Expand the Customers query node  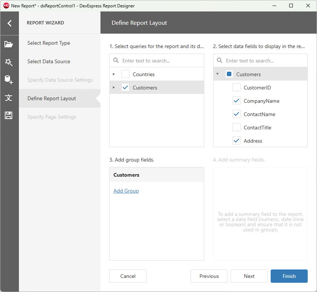tap(114, 88)
